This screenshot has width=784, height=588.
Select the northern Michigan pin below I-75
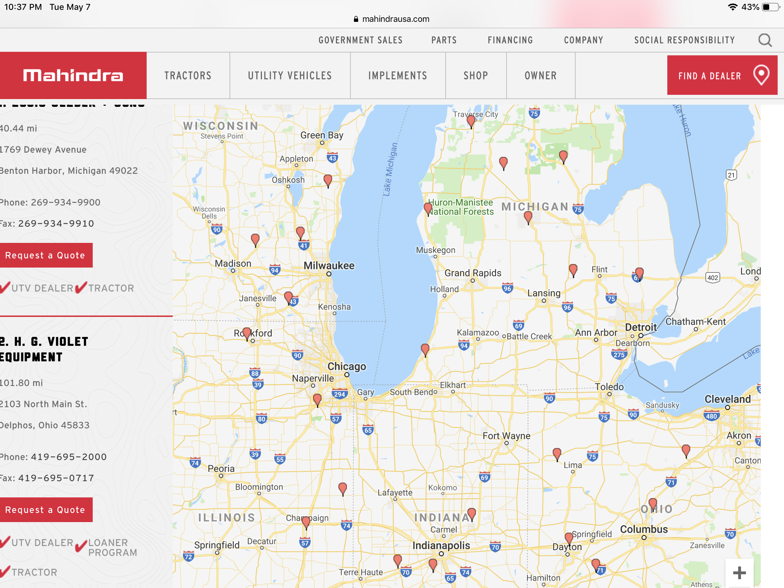[563, 157]
